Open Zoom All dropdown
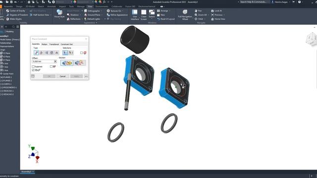 pos(208,15)
